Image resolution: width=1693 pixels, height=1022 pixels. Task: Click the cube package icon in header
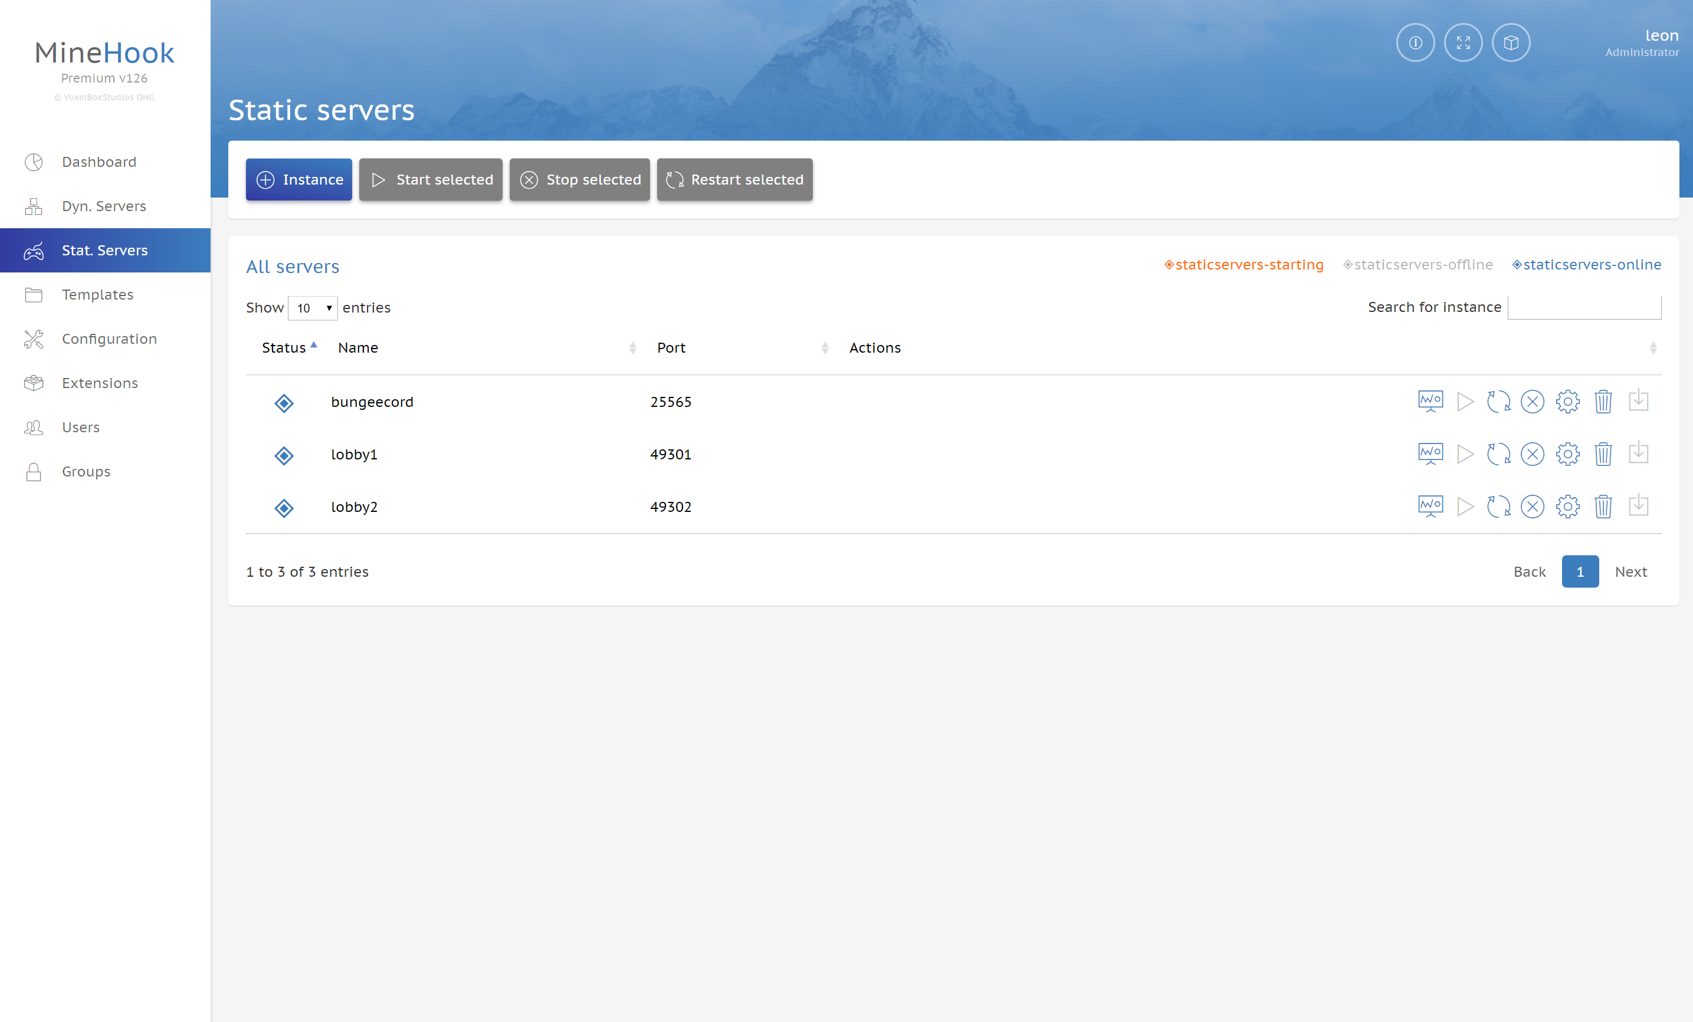pos(1510,42)
